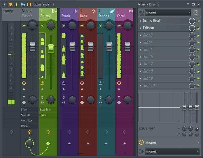Toggle the Vocal track mute LED
This screenshot has width=203, height=158.
(x=119, y=26)
